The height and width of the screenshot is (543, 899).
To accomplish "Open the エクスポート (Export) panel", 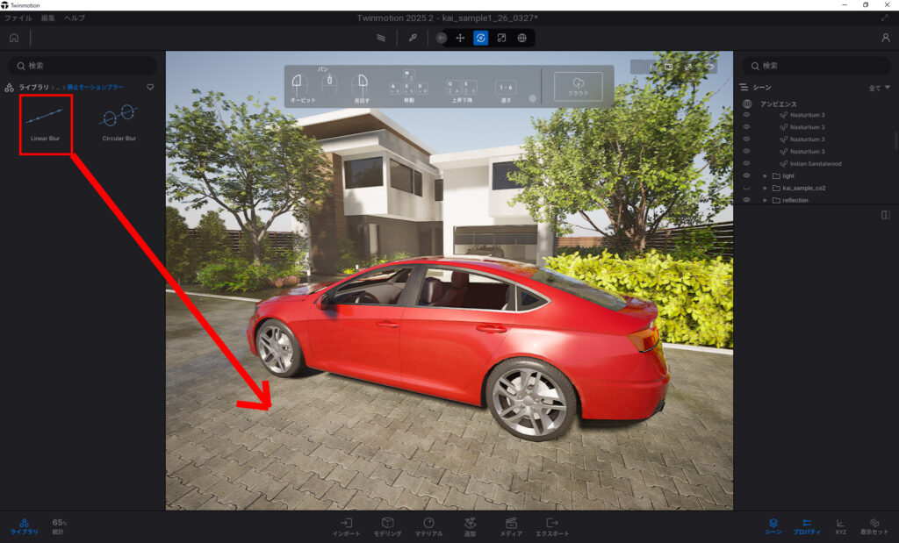I will [551, 526].
